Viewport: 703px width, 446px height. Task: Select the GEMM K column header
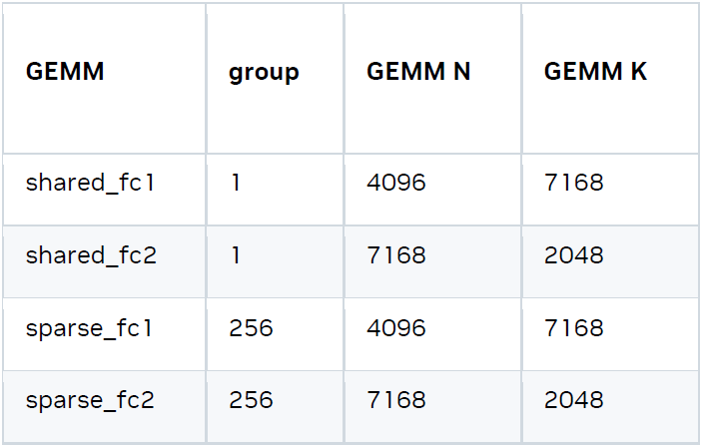[595, 72]
